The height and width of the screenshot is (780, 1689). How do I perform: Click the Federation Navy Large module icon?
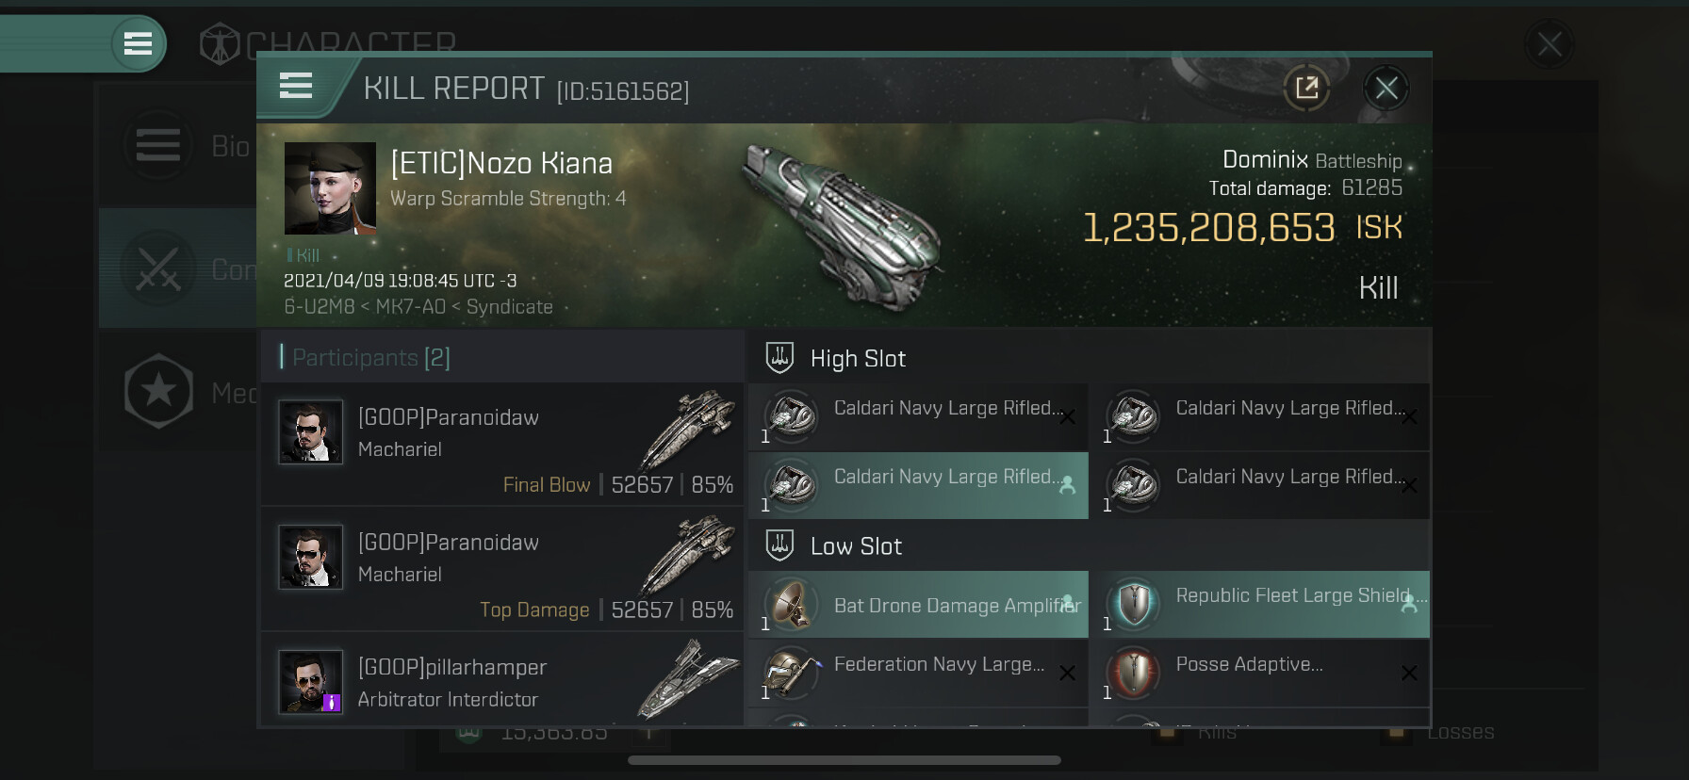click(790, 674)
